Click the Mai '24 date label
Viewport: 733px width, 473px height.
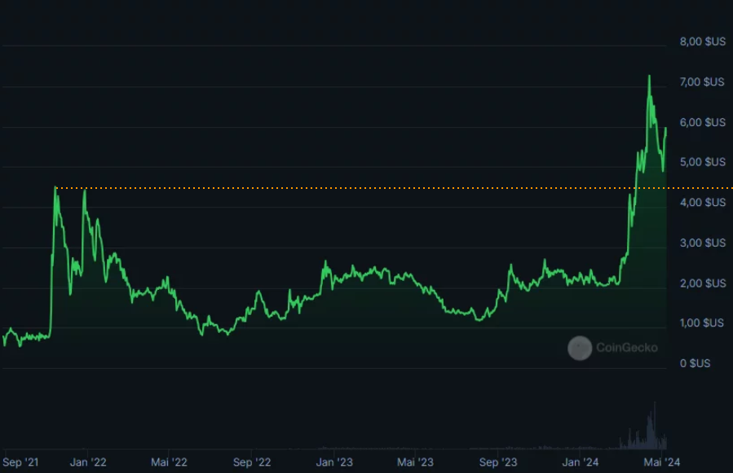tap(661, 462)
